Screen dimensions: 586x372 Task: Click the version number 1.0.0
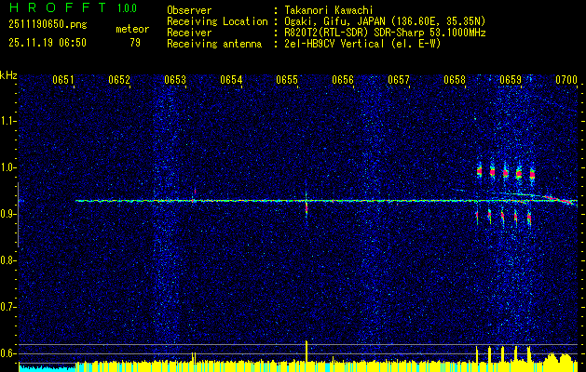tap(127, 8)
